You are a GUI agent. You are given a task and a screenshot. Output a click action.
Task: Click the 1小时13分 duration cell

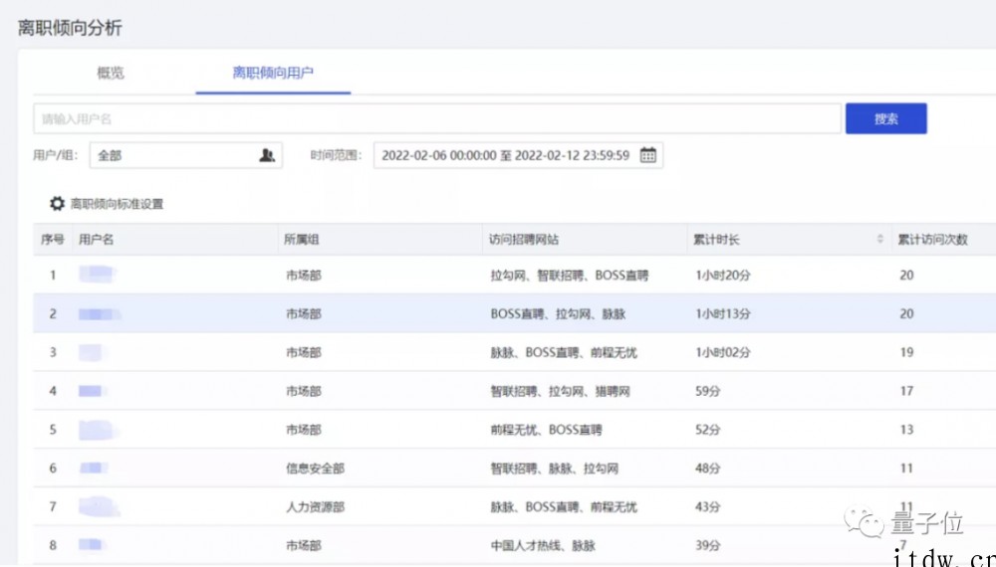click(723, 314)
